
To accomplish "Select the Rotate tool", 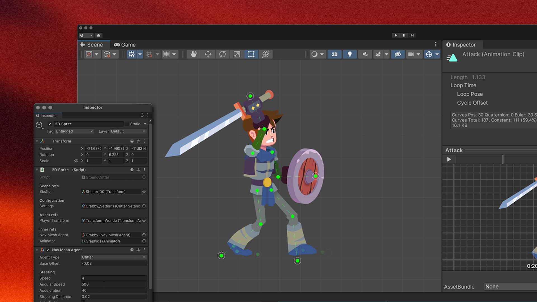I will coord(222,54).
